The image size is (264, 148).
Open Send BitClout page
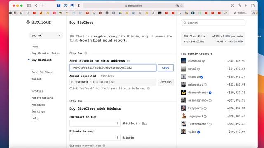42,72
